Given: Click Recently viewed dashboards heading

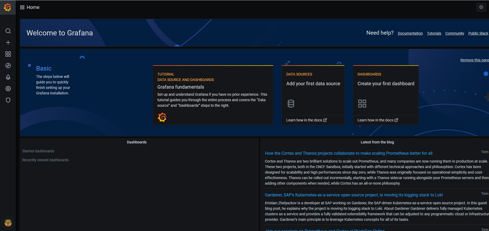Looking at the screenshot, I should (x=45, y=160).
